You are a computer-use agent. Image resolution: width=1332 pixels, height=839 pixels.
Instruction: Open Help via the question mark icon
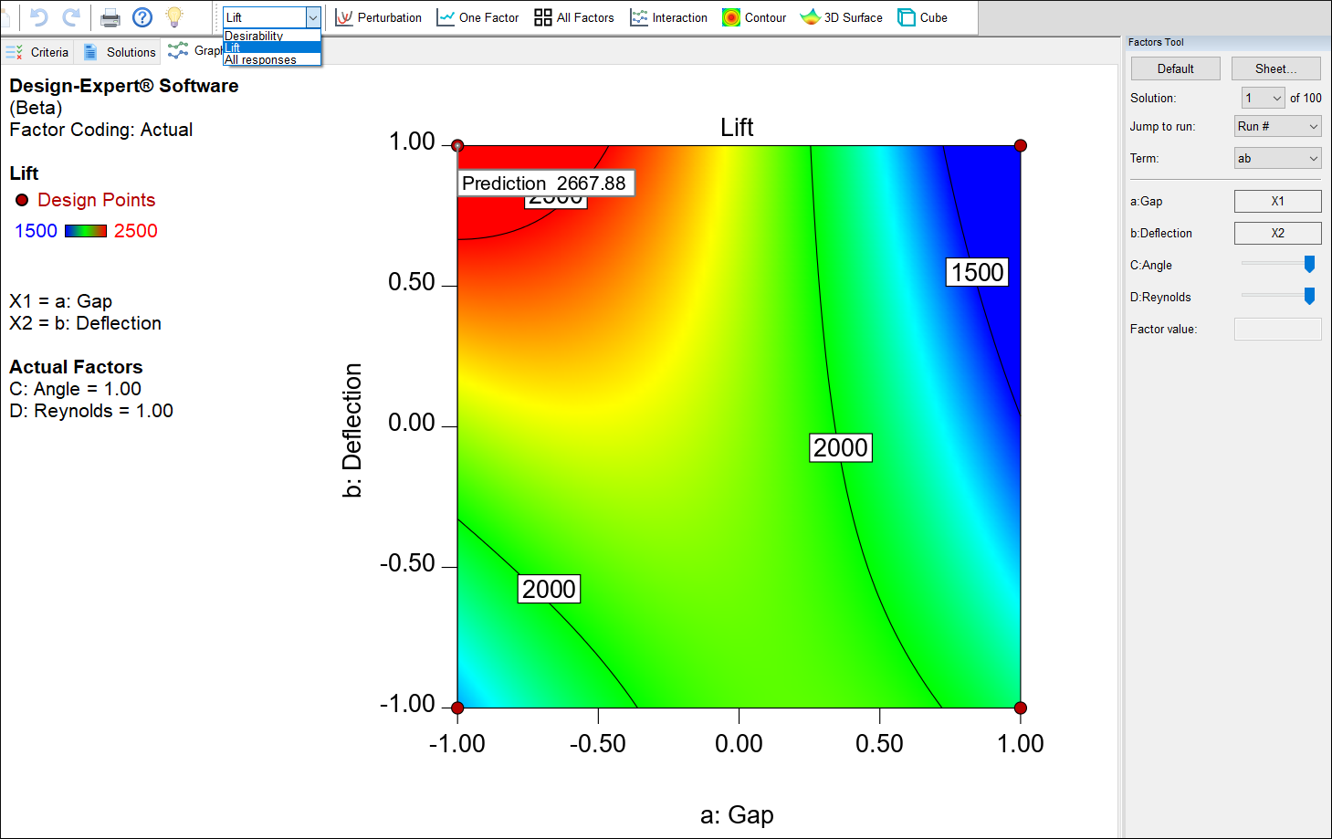142,16
